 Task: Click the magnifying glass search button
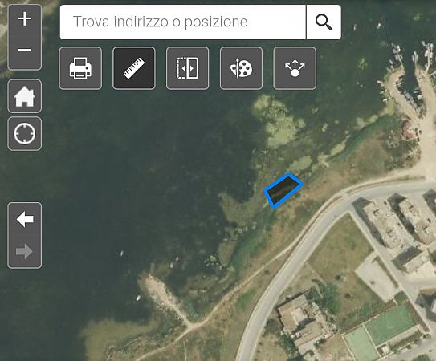(x=324, y=22)
